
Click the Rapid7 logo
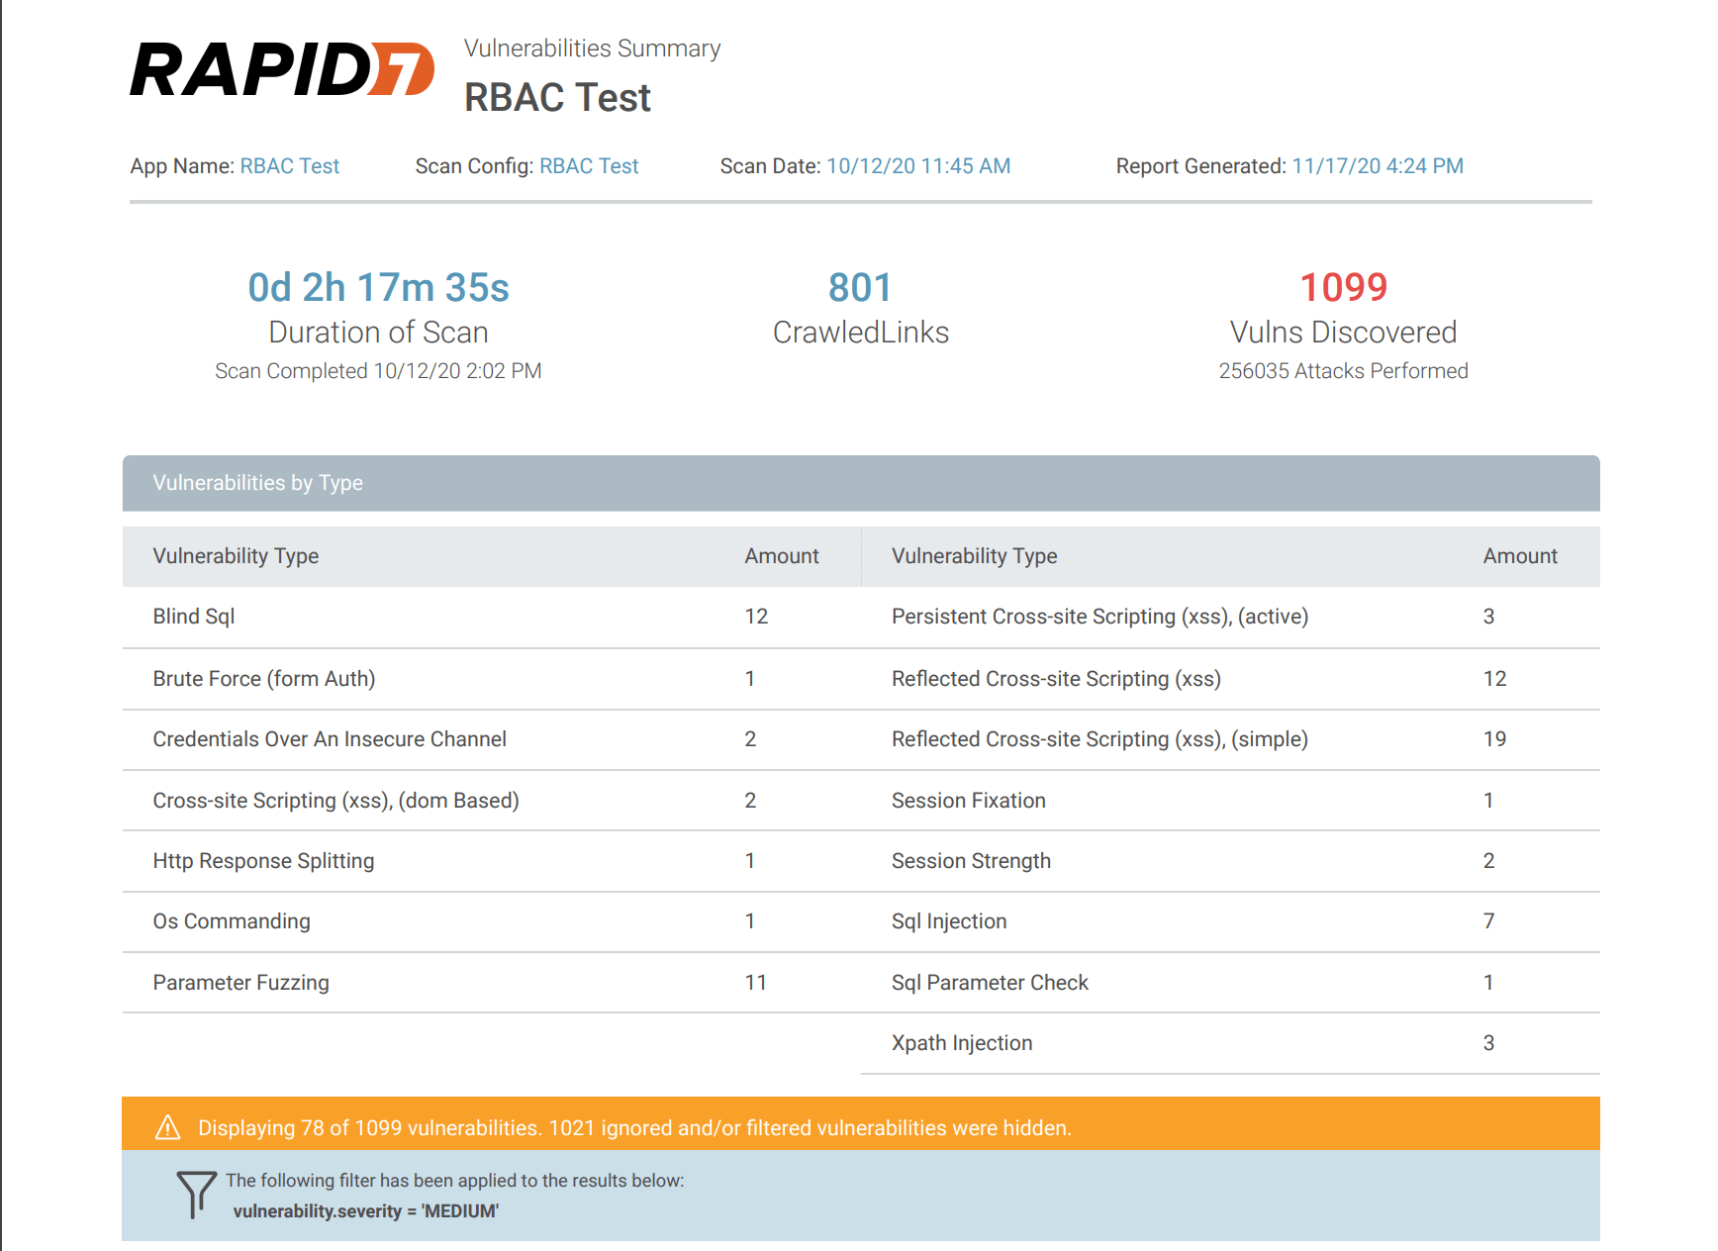(x=282, y=70)
